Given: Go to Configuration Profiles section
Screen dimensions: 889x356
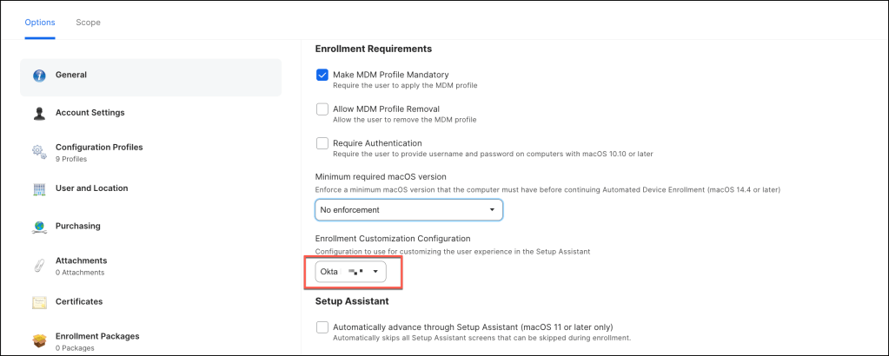Looking at the screenshot, I should (98, 148).
